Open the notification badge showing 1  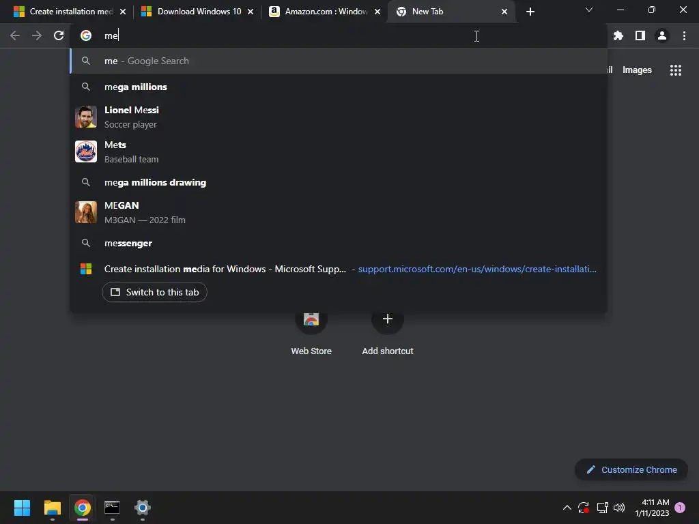point(680,508)
